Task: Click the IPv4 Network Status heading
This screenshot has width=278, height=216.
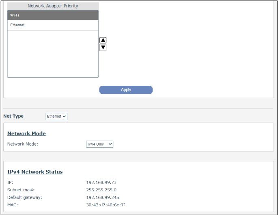Action: [x=35, y=172]
